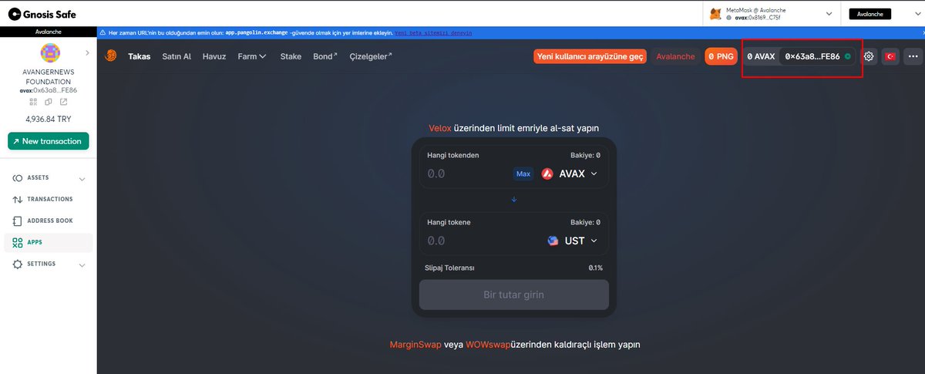This screenshot has width=925, height=374.
Task: Expand the SETTINGS sidebar section
Action: click(49, 264)
